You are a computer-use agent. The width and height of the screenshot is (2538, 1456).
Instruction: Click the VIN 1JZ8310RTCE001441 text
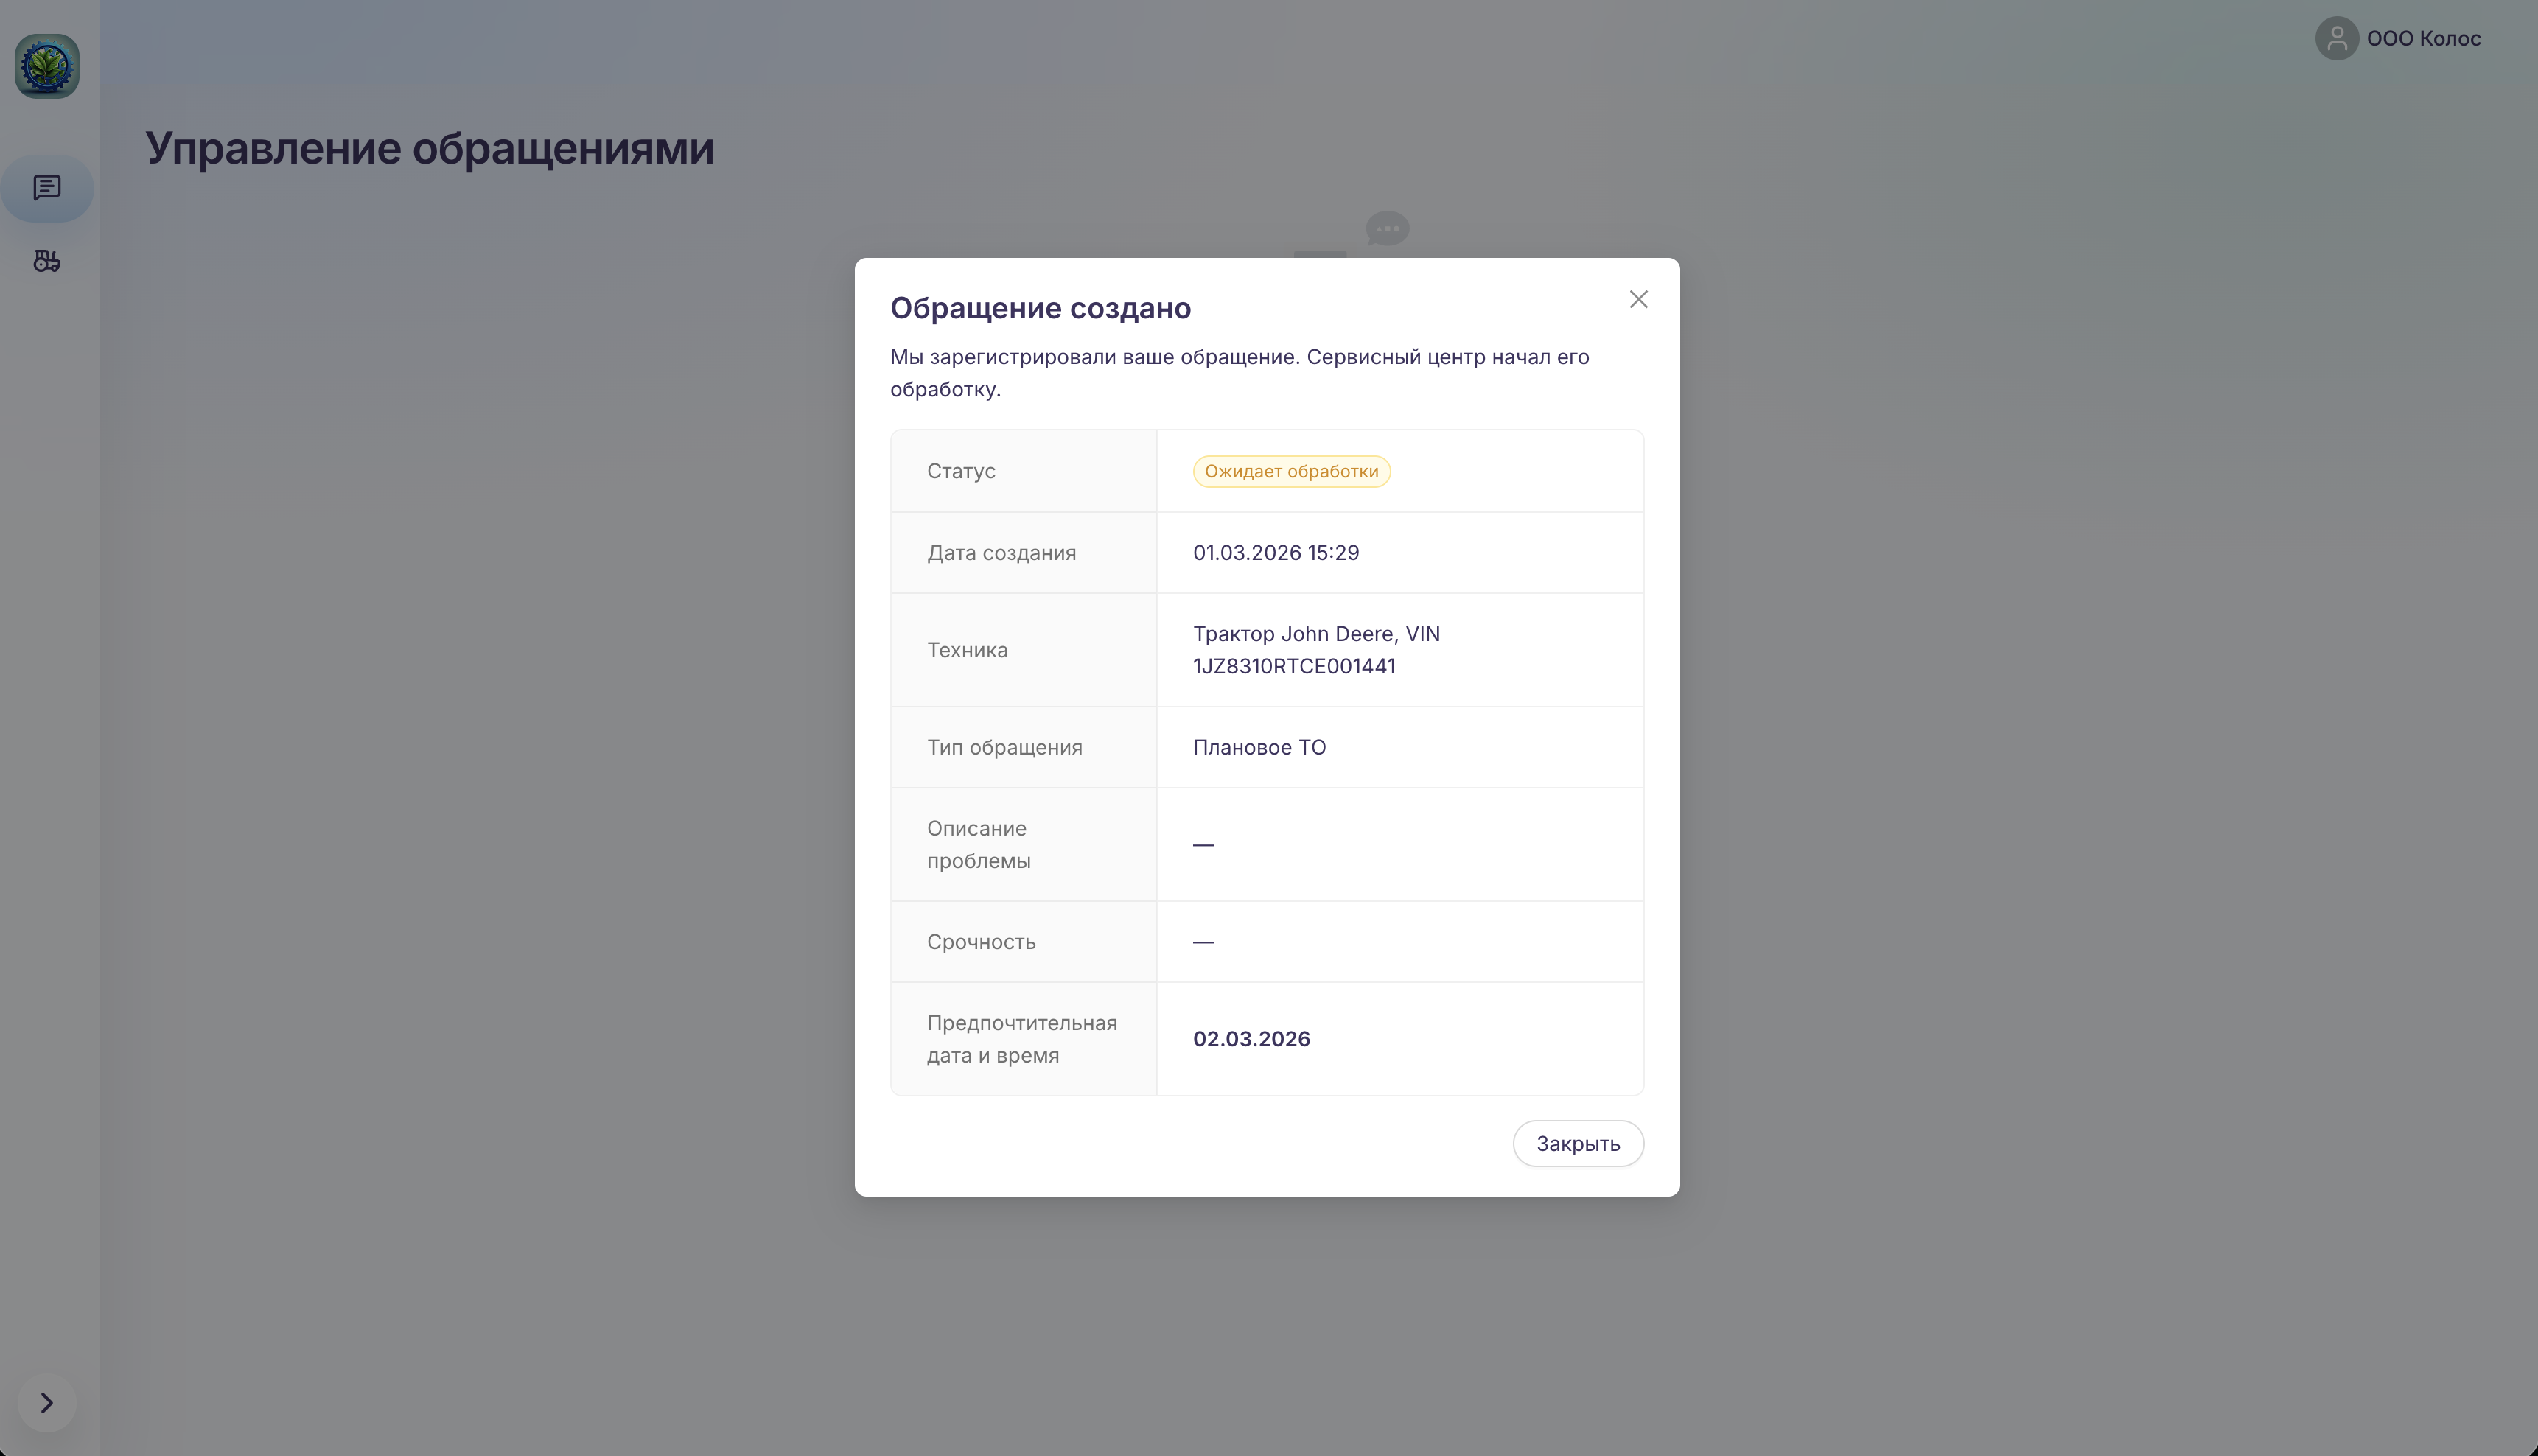pos(1293,666)
